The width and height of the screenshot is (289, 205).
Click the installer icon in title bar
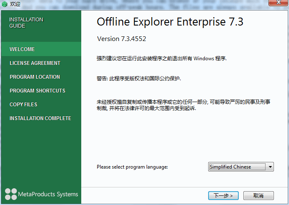tap(5, 4)
